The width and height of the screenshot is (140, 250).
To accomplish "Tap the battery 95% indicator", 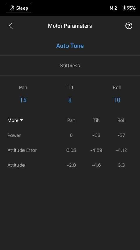I will click(129, 8).
